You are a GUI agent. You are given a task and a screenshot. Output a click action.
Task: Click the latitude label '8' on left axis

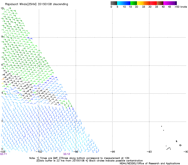tap(2, 37)
